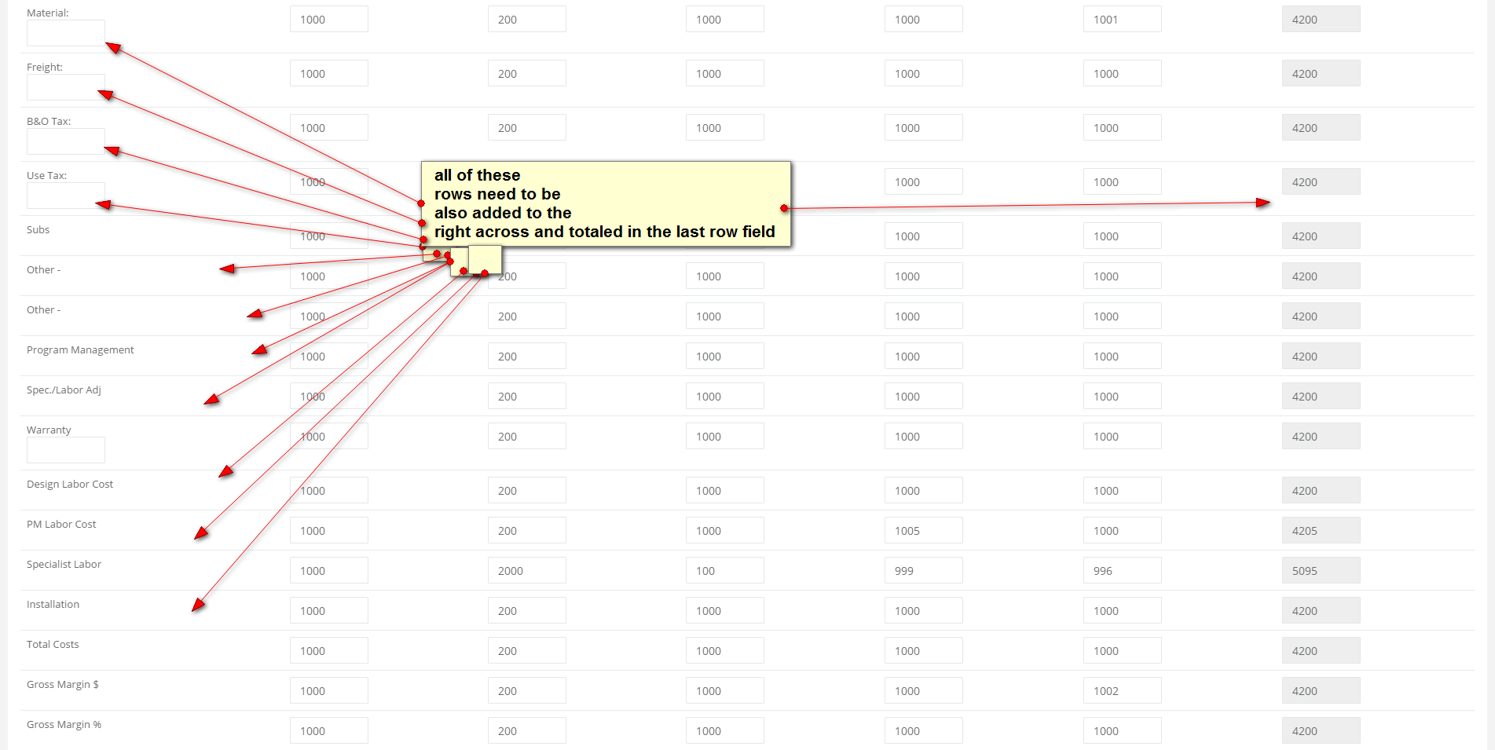Select the 996 field in Specialist Labor row
This screenshot has width=1495, height=750.
(1123, 571)
